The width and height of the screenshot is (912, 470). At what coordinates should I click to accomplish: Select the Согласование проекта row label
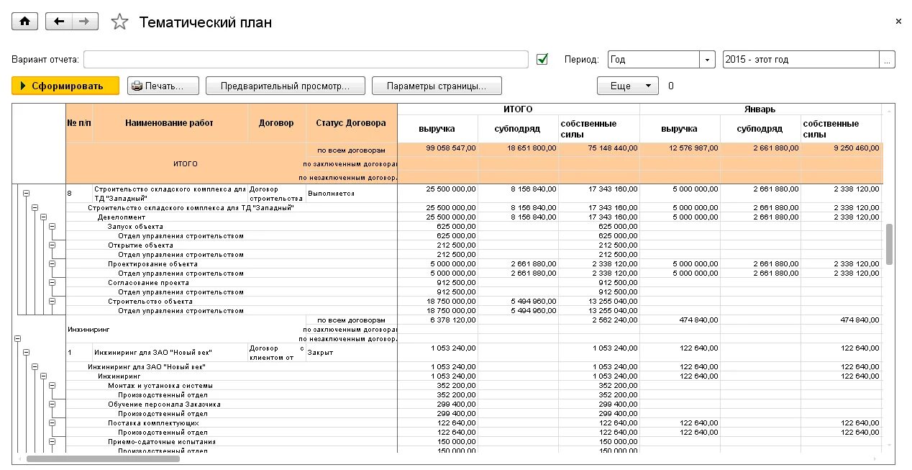[149, 283]
